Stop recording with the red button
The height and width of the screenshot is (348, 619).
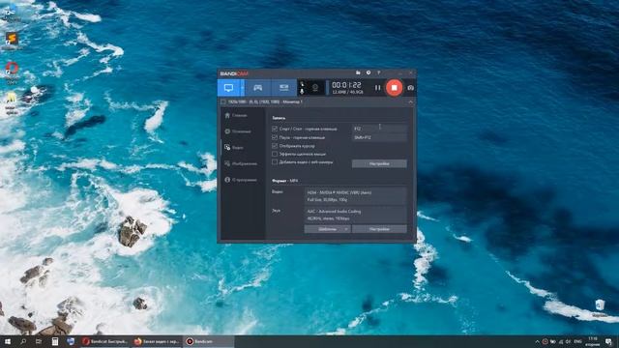point(394,88)
